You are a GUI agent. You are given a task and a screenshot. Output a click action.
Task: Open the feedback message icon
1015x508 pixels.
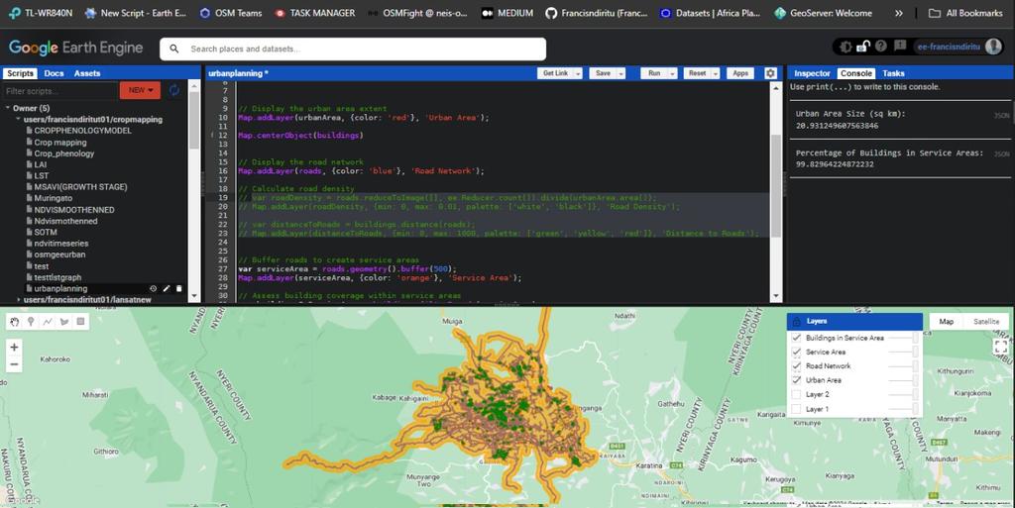click(x=900, y=46)
